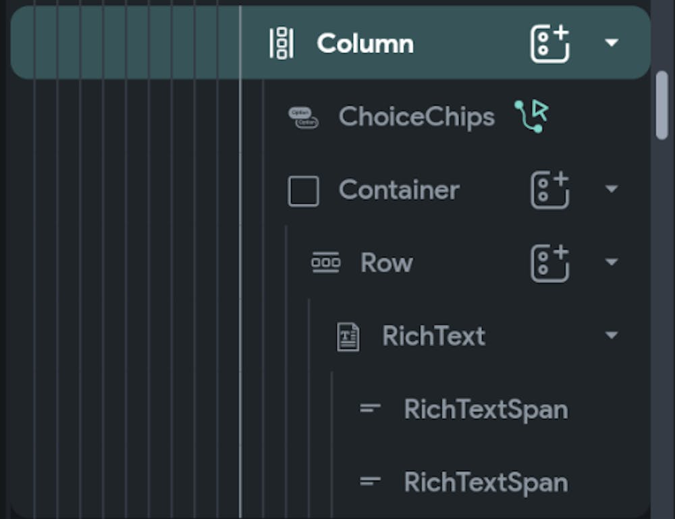Add a child widget to Container
Image resolution: width=675 pixels, height=519 pixels.
549,190
